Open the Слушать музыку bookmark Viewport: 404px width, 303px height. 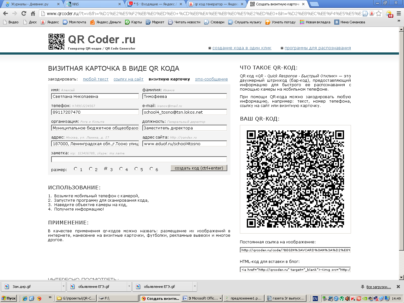tap(245, 22)
